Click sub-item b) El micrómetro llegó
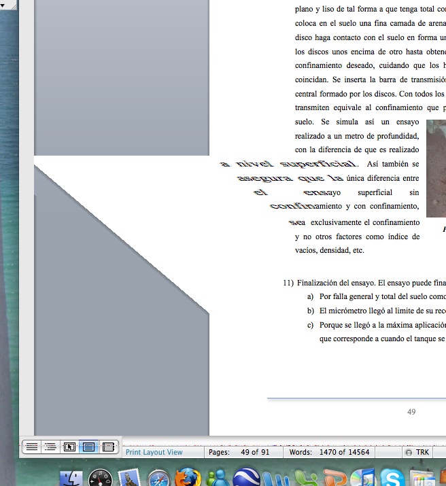This screenshot has height=486, width=446. (x=376, y=311)
